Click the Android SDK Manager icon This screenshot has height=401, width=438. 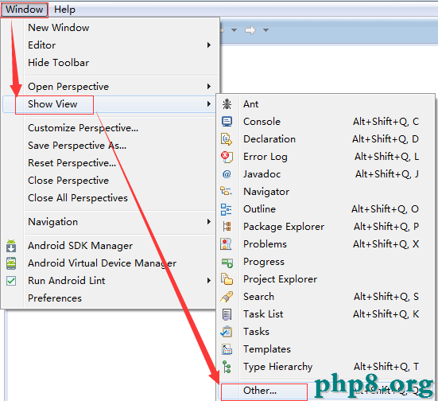coord(11,246)
